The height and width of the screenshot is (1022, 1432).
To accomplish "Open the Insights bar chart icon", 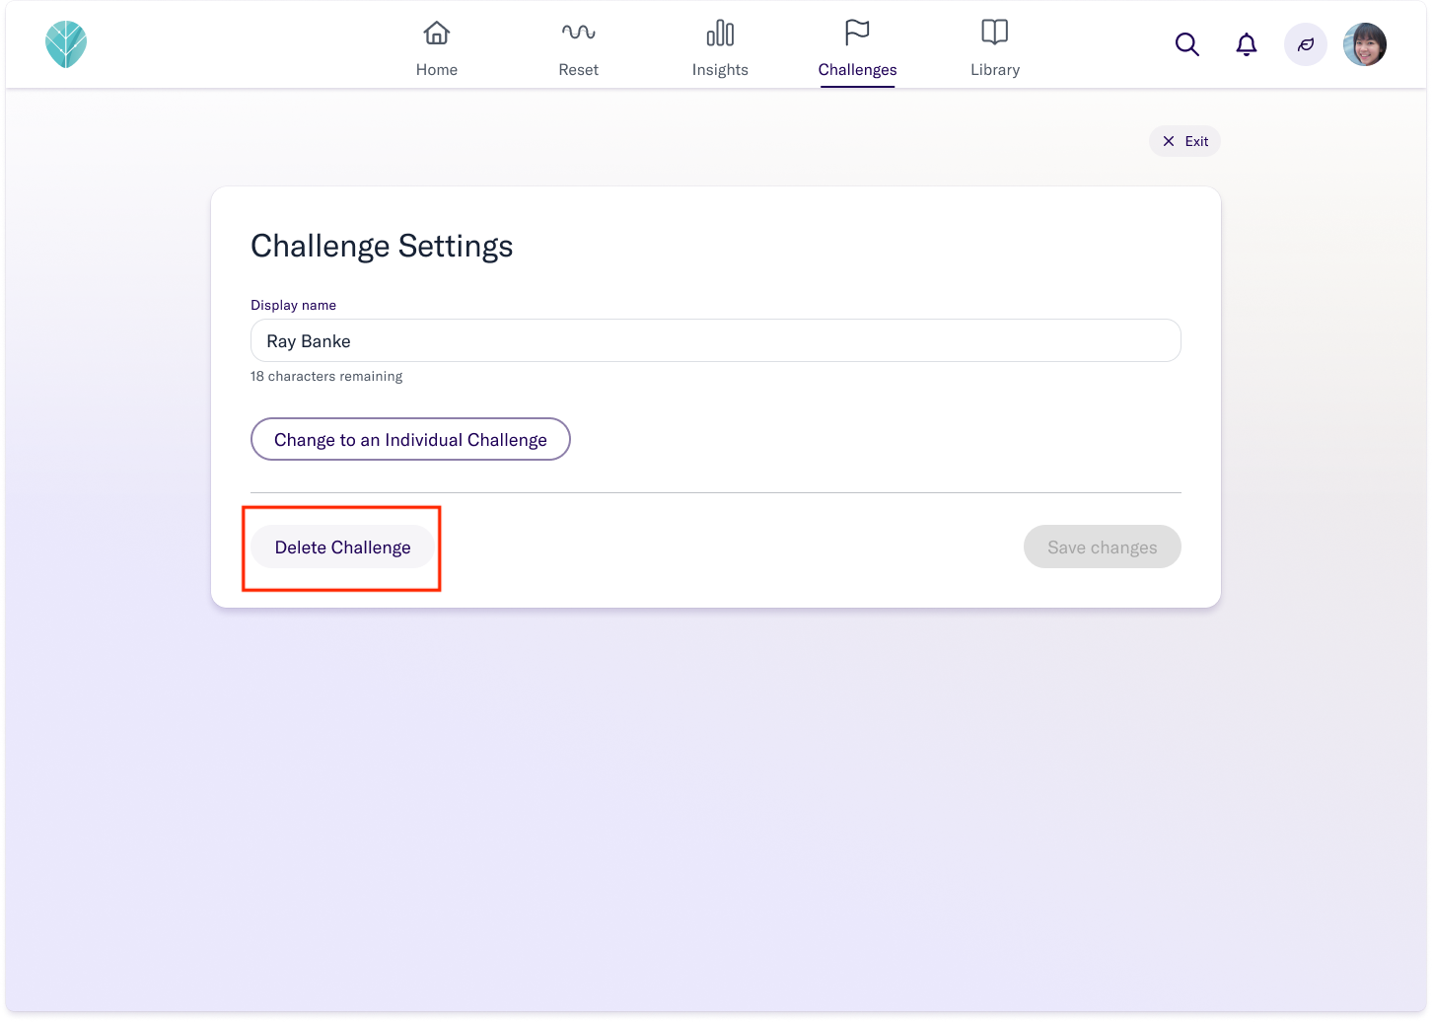I will [720, 33].
